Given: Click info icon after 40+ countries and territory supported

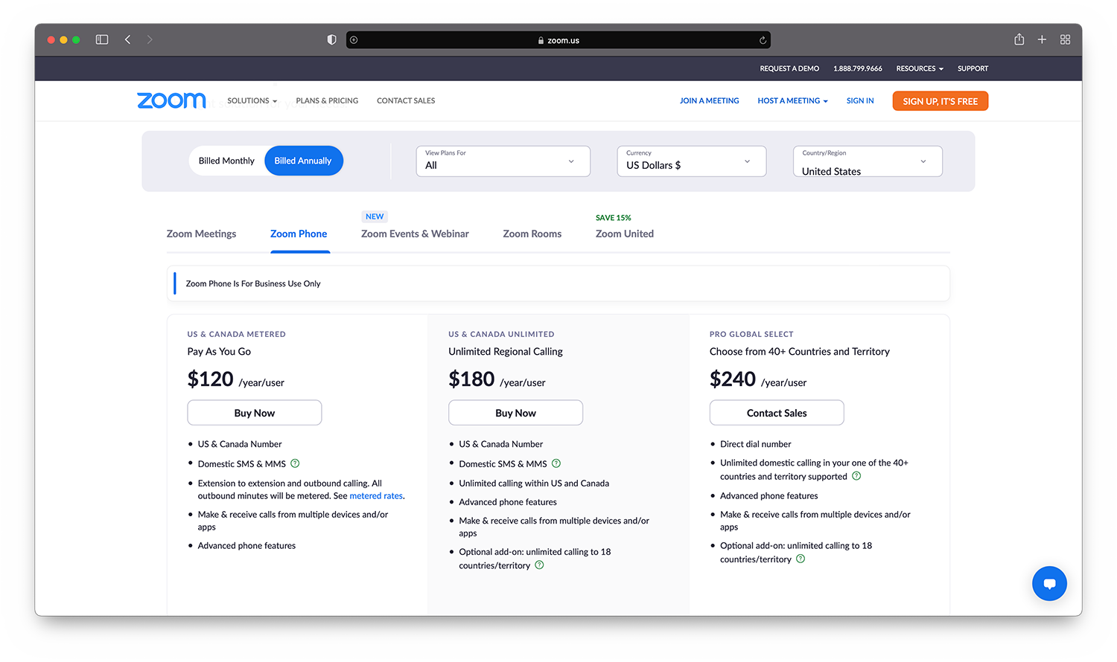Looking at the screenshot, I should pos(856,476).
